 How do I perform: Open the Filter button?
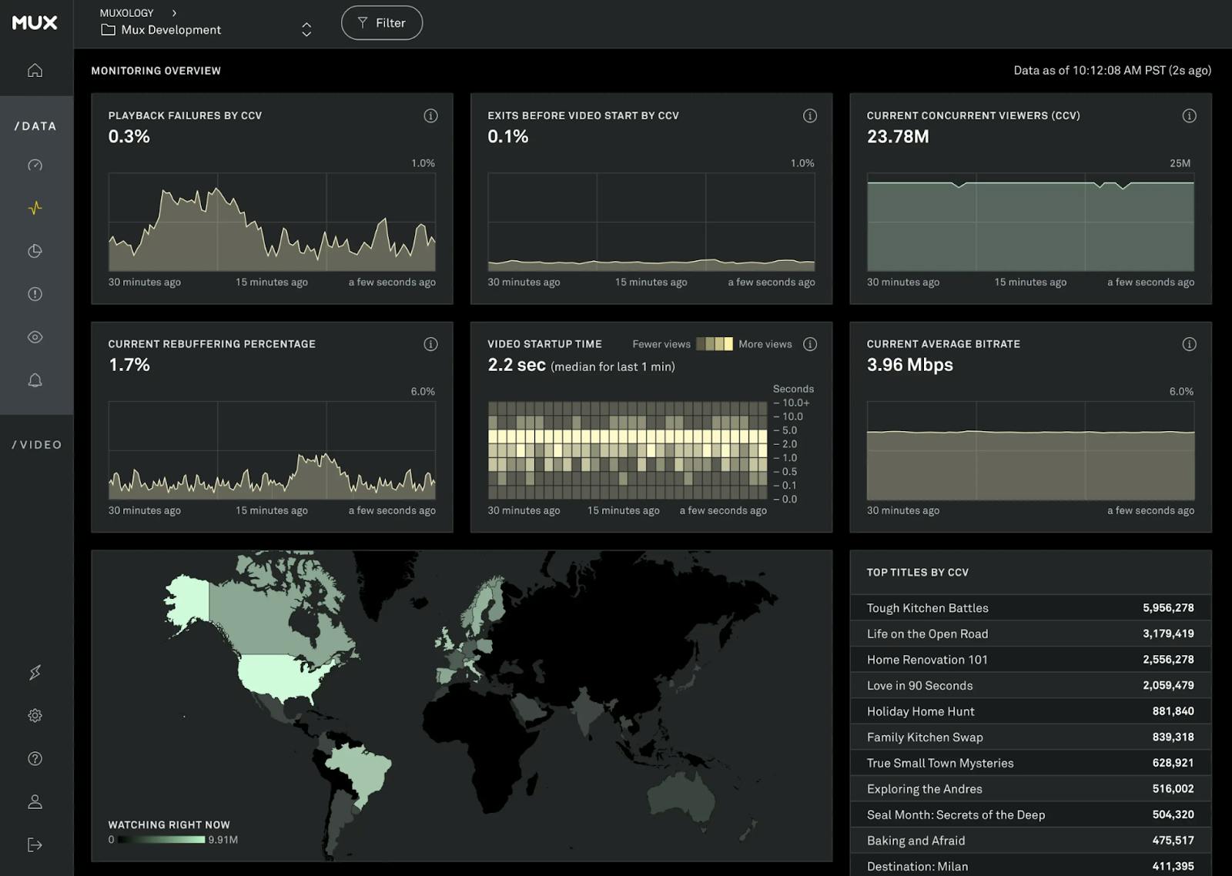coord(382,23)
